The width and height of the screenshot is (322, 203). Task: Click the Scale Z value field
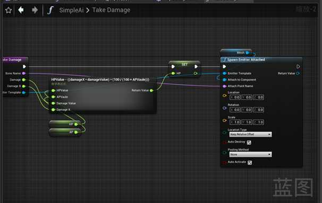coord(259,122)
